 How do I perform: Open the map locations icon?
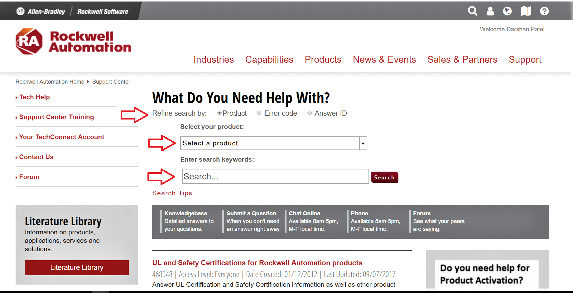[526, 11]
